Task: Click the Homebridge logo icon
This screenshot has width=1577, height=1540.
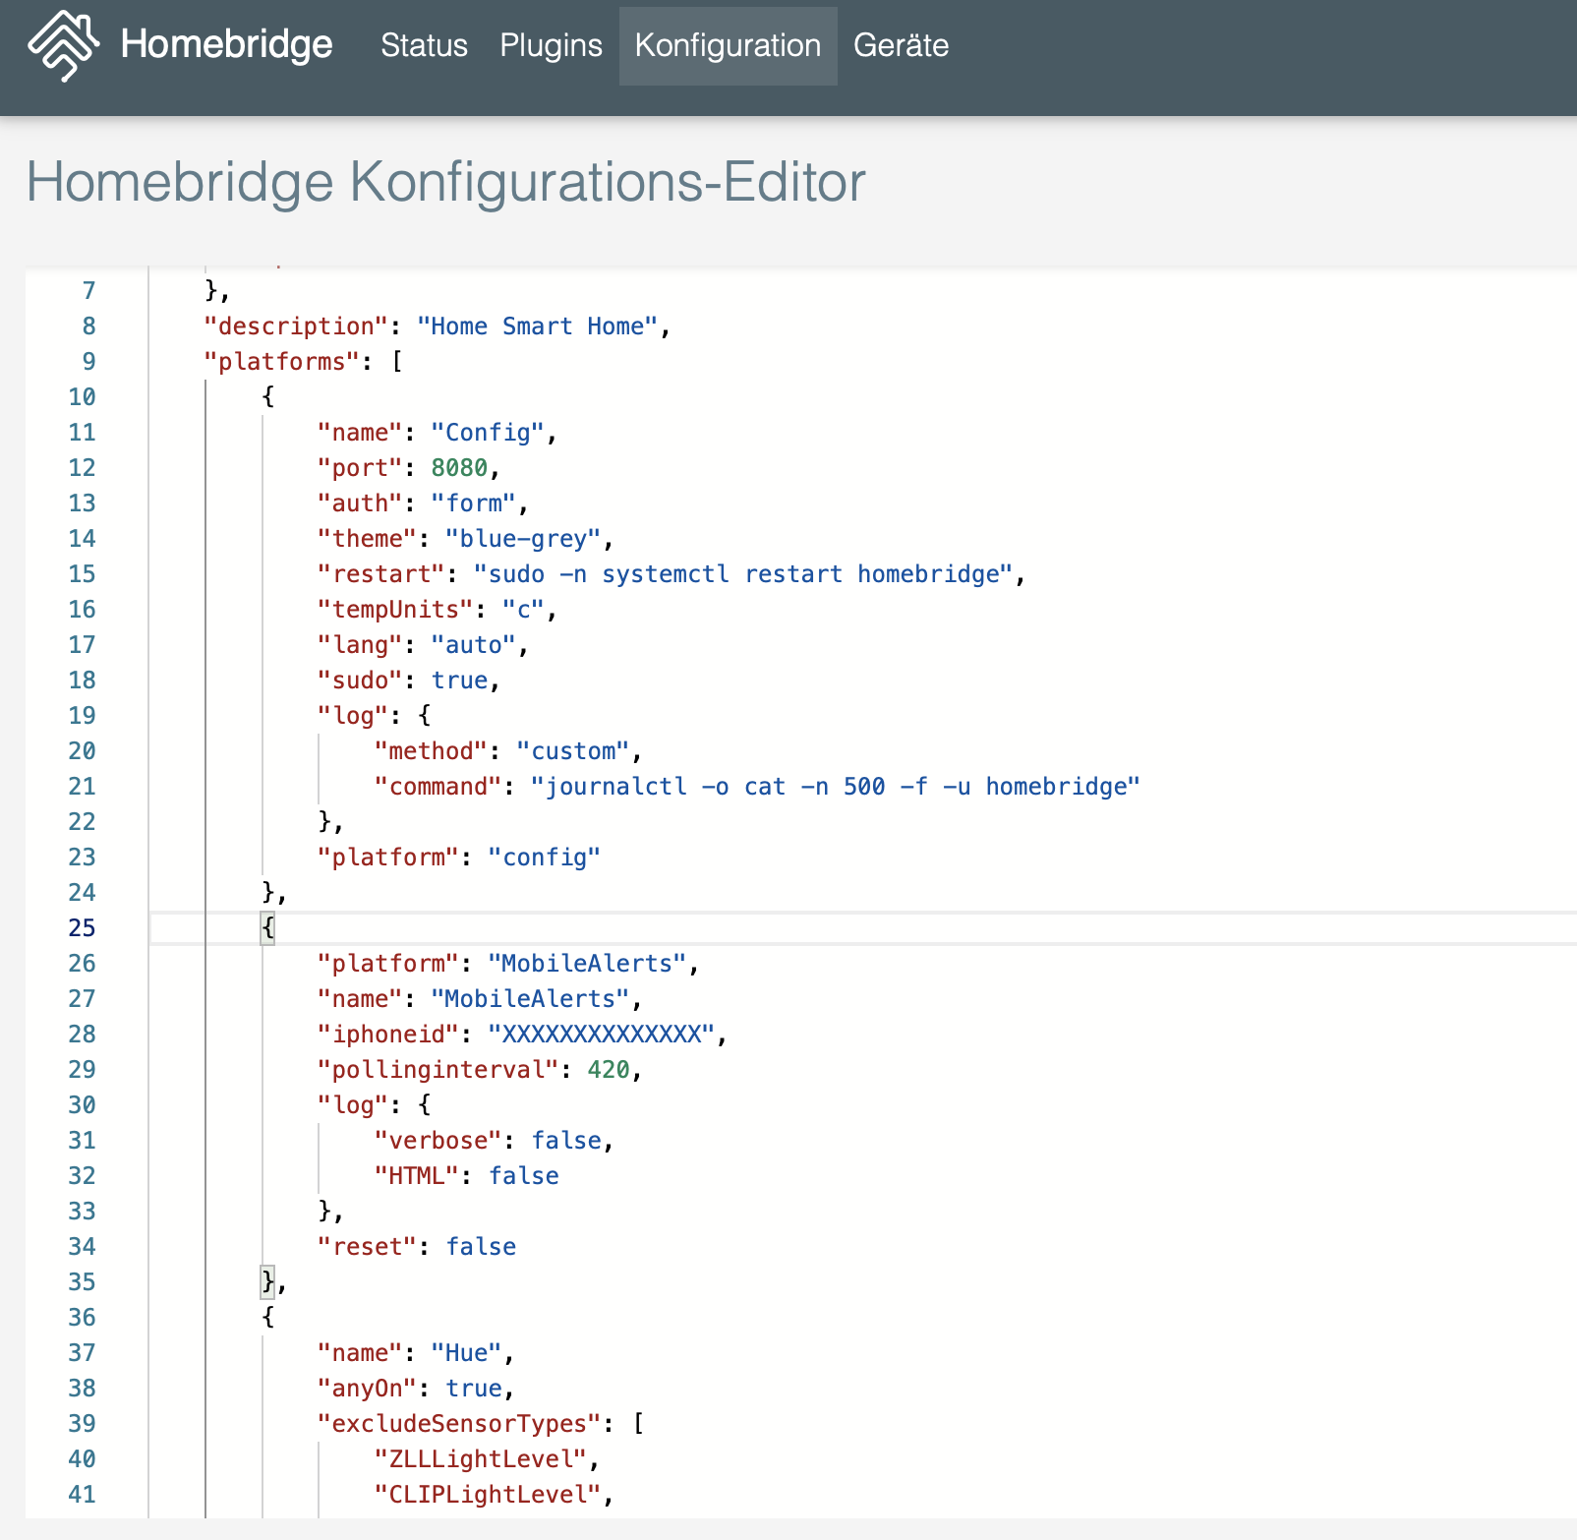Action: [x=63, y=45]
